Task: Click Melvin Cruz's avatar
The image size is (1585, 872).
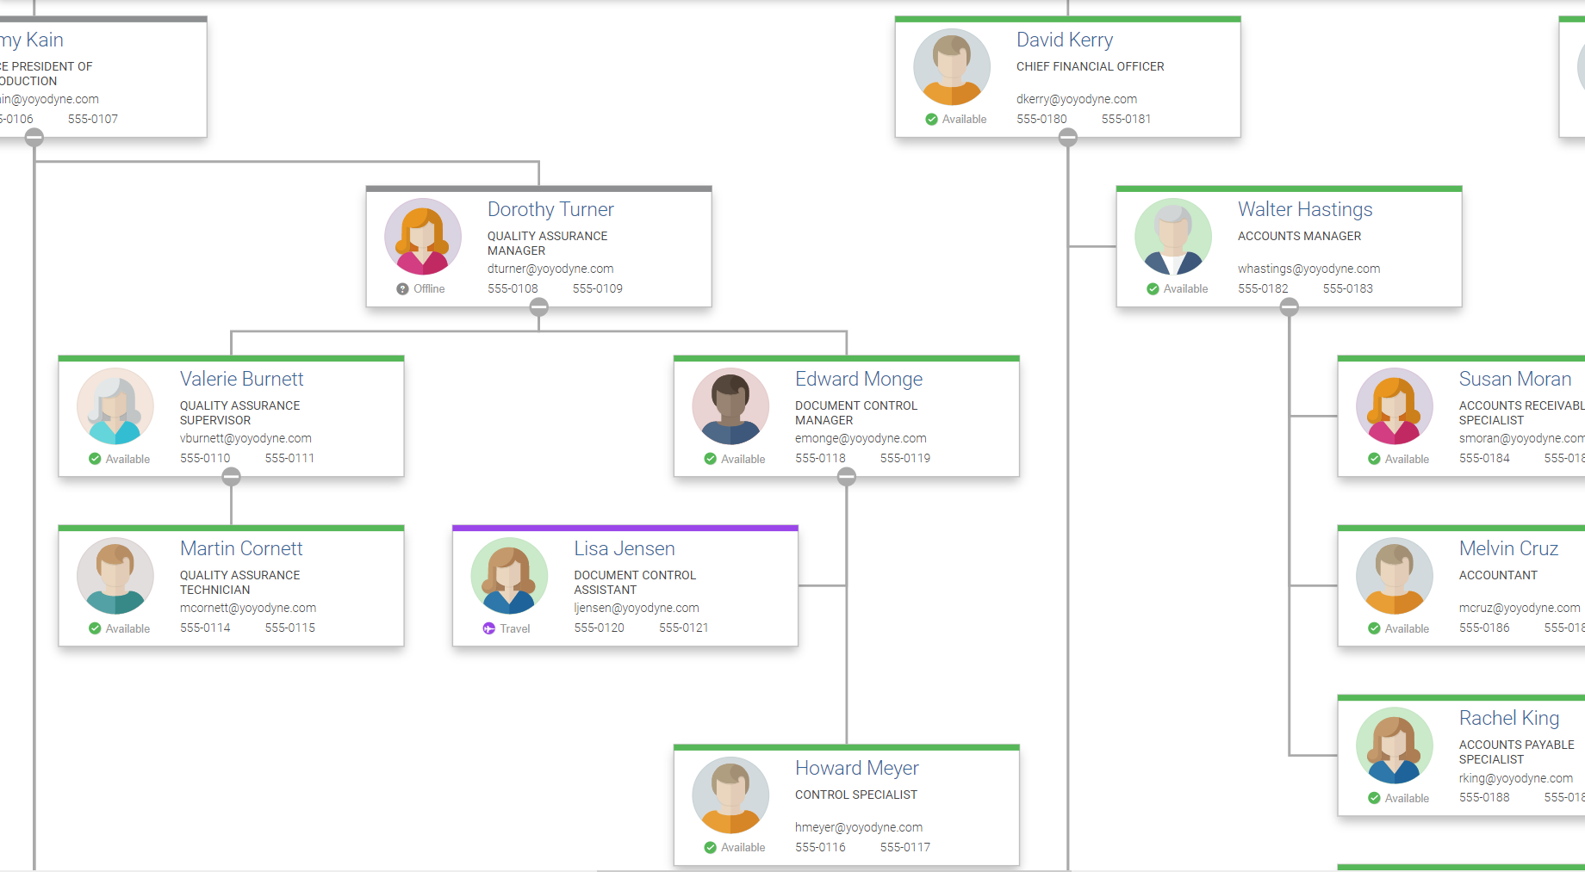Action: pos(1395,576)
